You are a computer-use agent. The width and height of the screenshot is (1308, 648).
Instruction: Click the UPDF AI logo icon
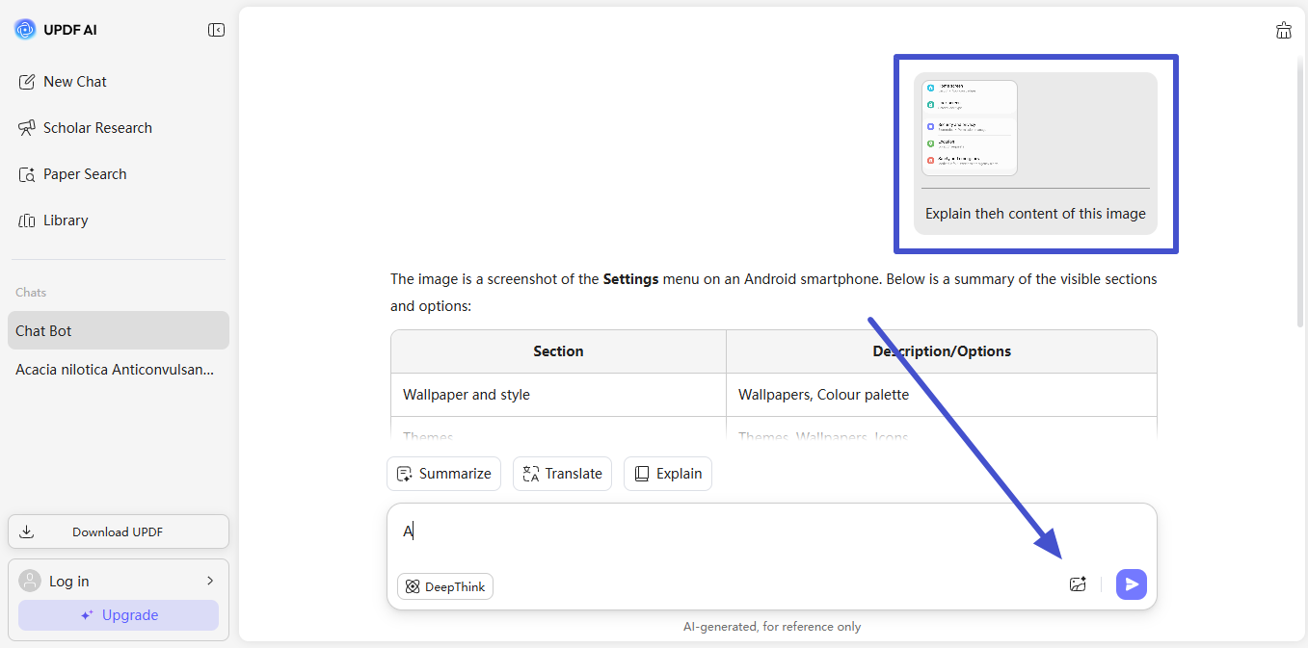[25, 30]
